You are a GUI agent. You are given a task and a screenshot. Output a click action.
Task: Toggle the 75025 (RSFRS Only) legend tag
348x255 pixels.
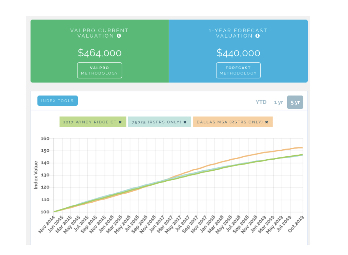click(x=157, y=122)
